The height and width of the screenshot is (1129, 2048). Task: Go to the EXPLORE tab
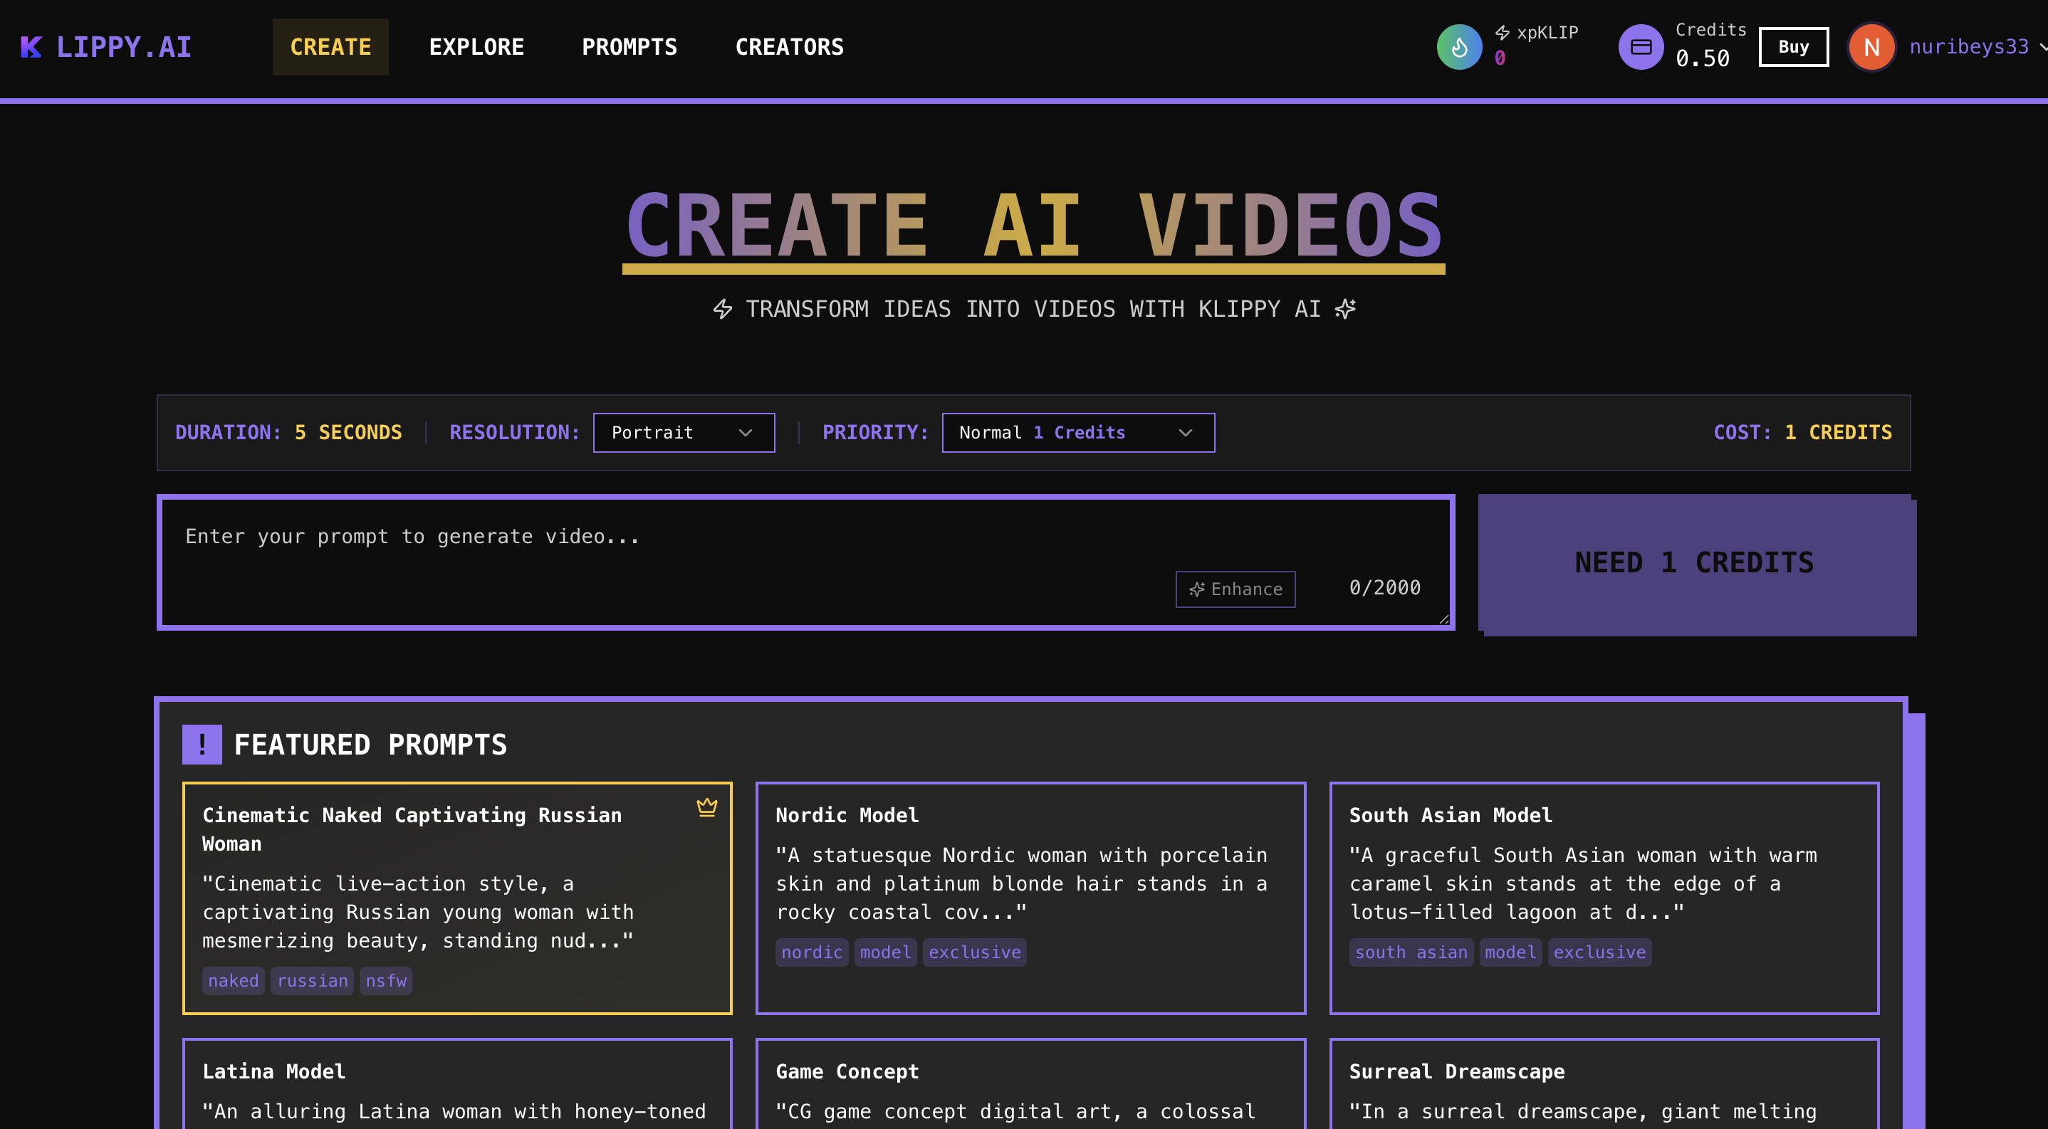pyautogui.click(x=476, y=47)
